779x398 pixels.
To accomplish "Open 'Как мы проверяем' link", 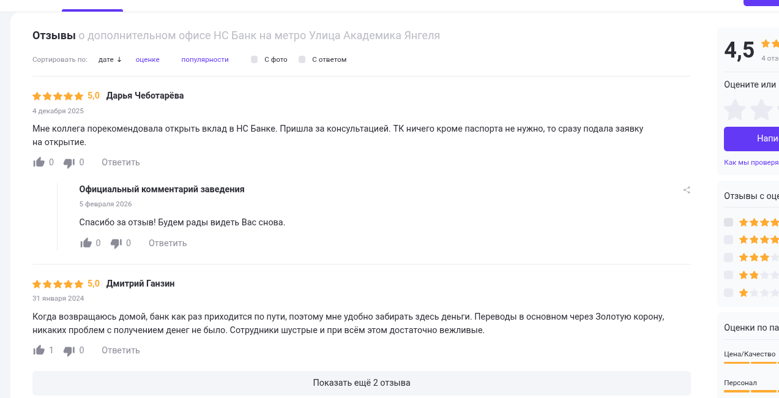I will coord(751,162).
